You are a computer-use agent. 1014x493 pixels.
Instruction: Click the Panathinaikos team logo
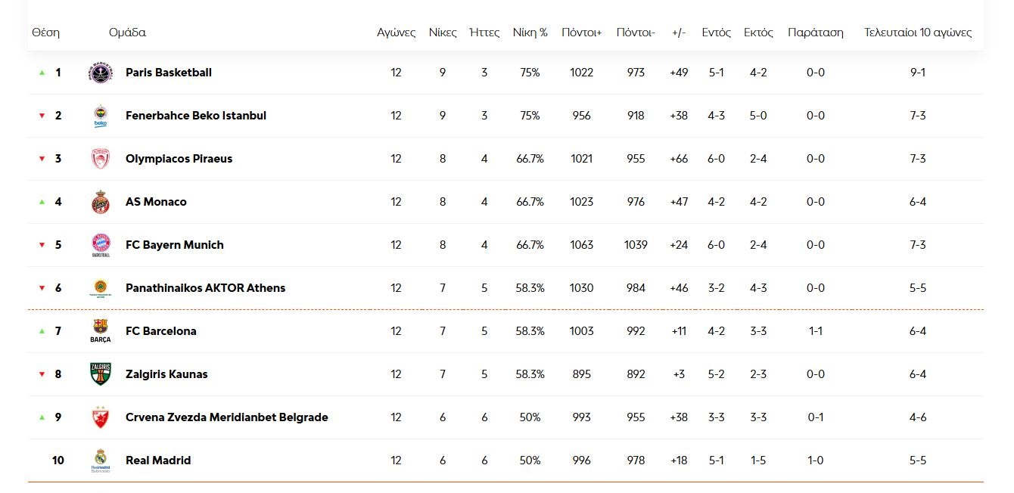100,288
